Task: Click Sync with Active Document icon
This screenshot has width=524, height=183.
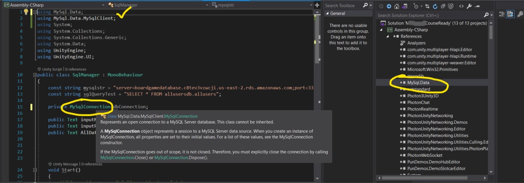Action: tap(427, 6)
